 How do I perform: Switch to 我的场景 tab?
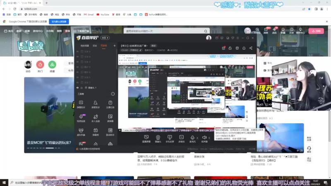click(85, 46)
